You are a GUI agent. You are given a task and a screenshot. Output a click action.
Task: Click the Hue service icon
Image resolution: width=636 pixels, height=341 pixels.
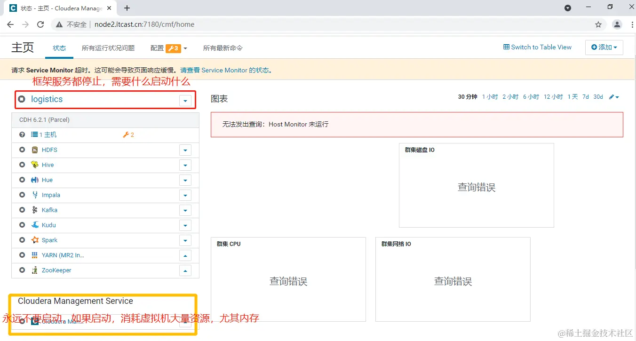click(x=34, y=180)
